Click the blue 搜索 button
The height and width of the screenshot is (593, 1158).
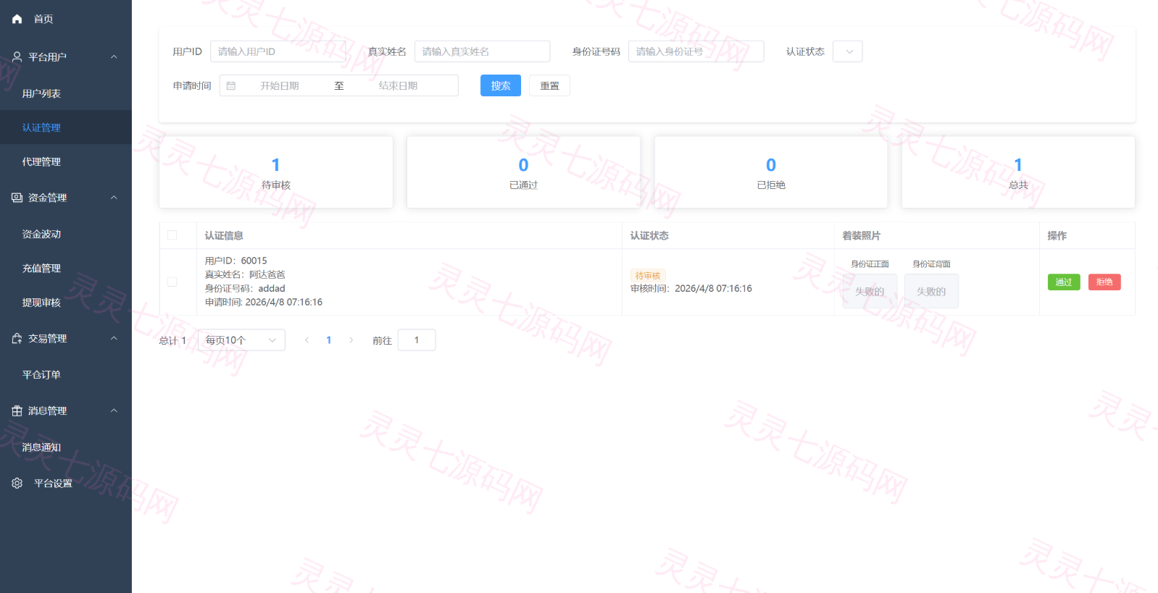tap(501, 85)
